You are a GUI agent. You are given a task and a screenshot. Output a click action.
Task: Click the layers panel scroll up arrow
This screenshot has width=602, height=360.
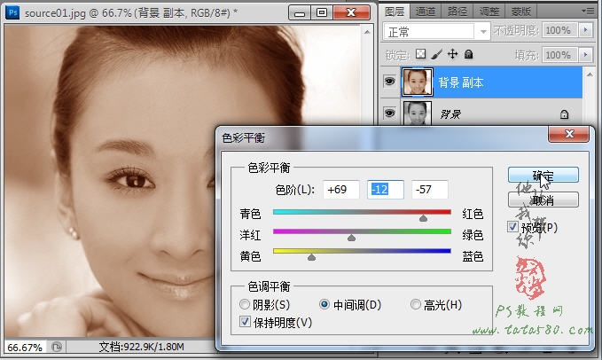590,74
